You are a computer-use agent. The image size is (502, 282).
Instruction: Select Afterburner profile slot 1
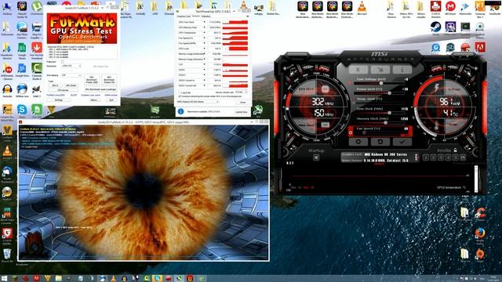click(x=426, y=157)
